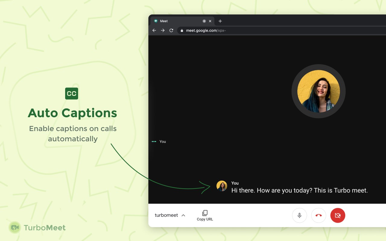Toggle the camera off button
386x241 pixels.
point(338,215)
